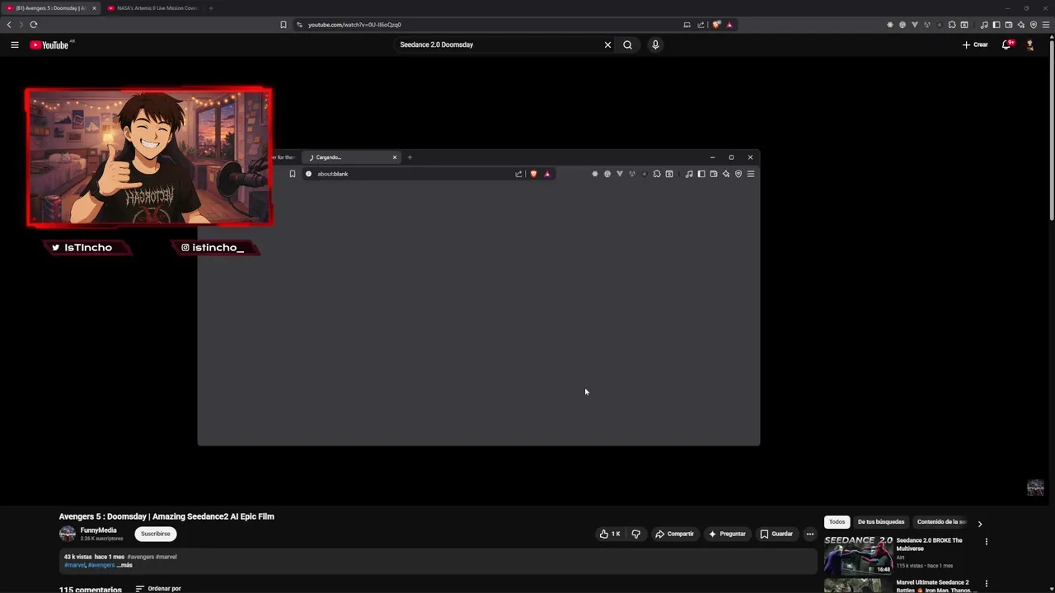Open the YouTube account avatar menu
The width and height of the screenshot is (1055, 593).
click(1030, 44)
